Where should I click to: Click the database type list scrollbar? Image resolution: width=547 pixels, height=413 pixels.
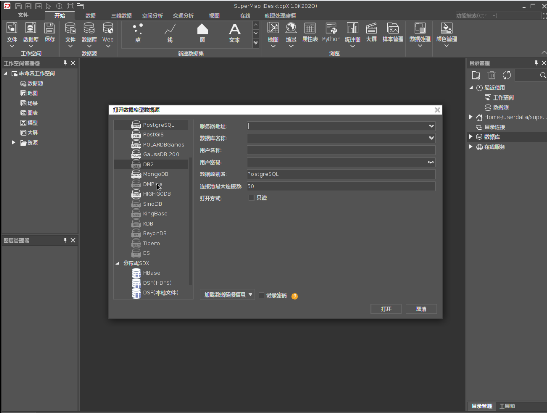coord(190,221)
